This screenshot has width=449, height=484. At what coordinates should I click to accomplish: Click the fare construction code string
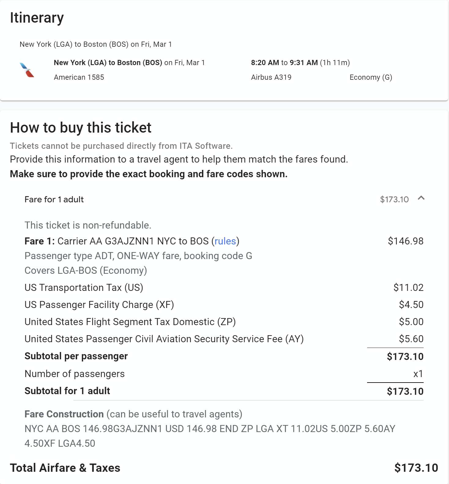pyautogui.click(x=210, y=429)
